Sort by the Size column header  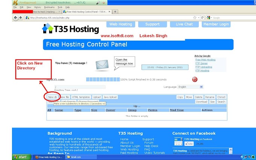coord(94,110)
